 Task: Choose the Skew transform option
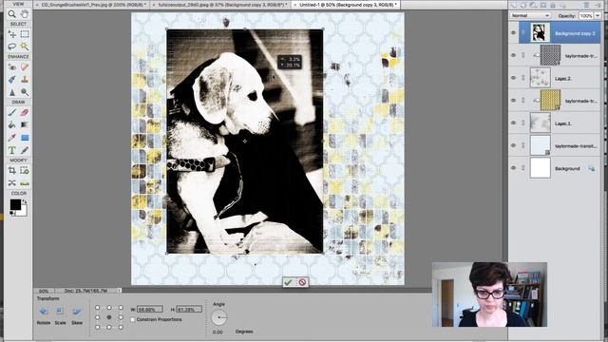point(77,315)
